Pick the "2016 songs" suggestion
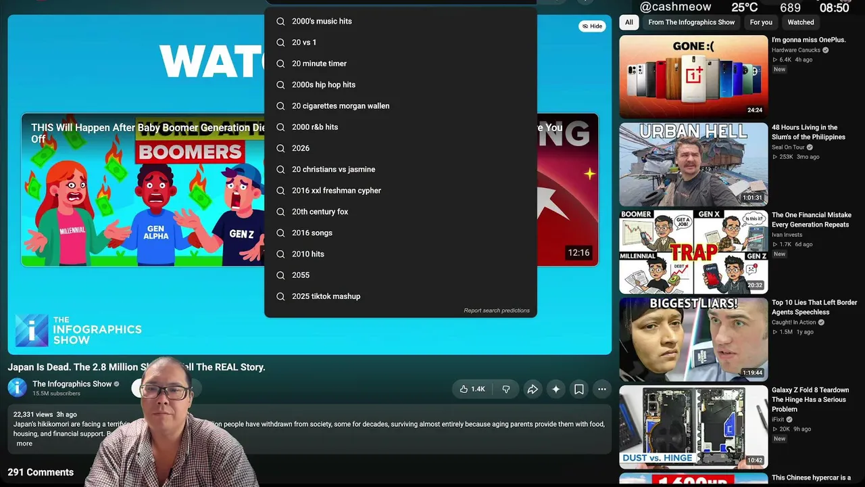Screen dimensions: 865x487 [x=401, y=233]
